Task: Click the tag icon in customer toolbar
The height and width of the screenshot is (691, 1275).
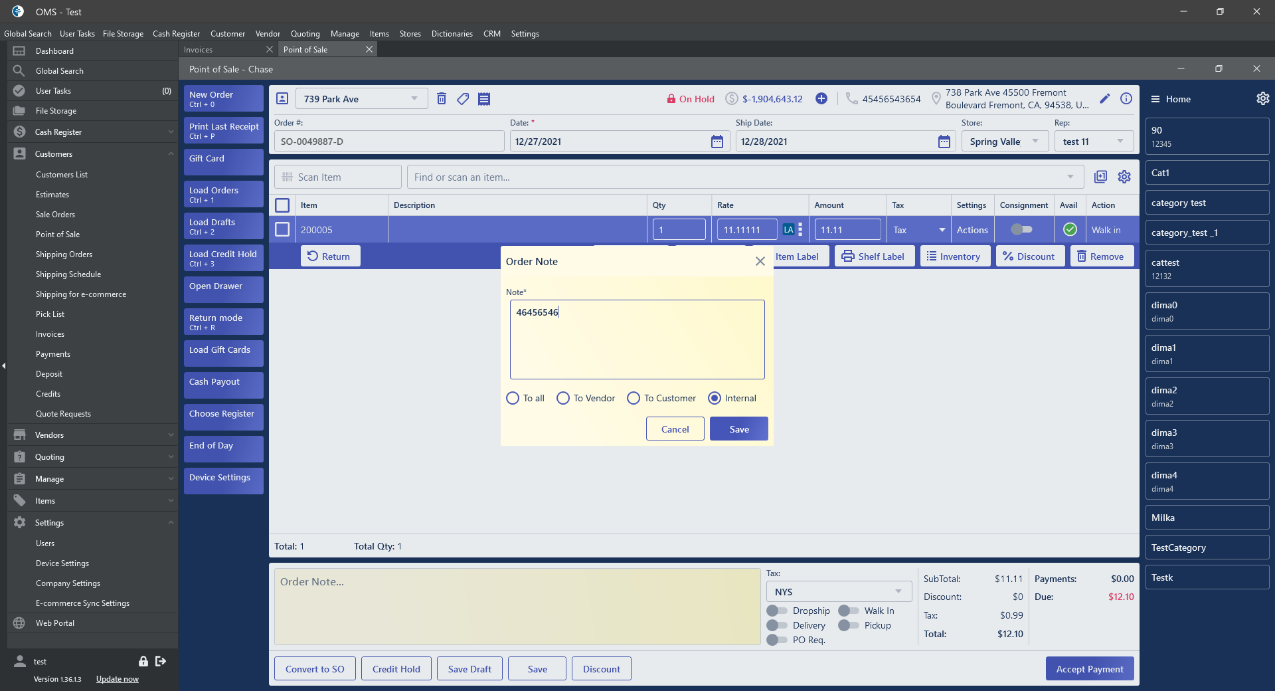Action: pyautogui.click(x=463, y=99)
